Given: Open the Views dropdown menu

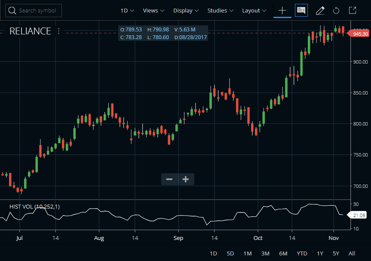Looking at the screenshot, I should [x=153, y=11].
